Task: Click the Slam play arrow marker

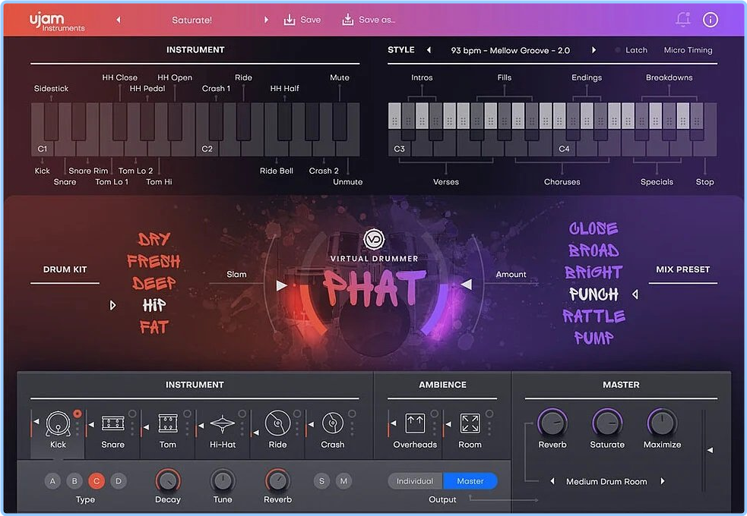Action: click(x=282, y=285)
